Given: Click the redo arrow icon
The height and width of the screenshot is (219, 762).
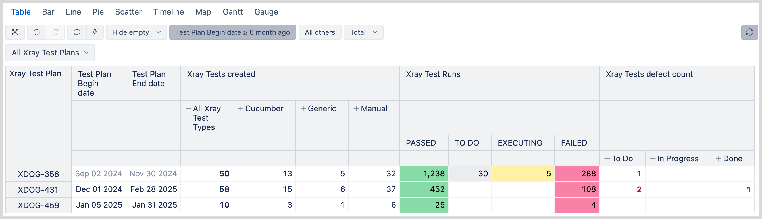Looking at the screenshot, I should tap(55, 32).
